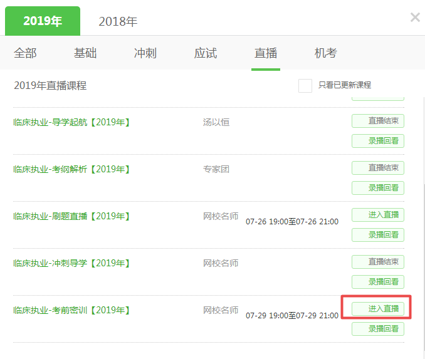Select the 机考 category tab
This screenshot has height=359, width=425.
tap(326, 53)
